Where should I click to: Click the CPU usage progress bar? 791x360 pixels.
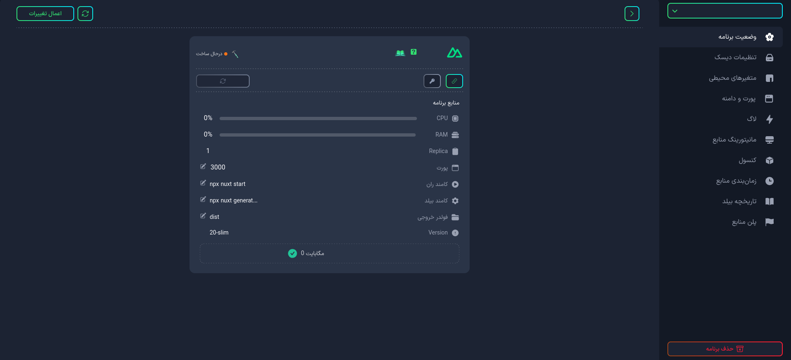coord(318,118)
